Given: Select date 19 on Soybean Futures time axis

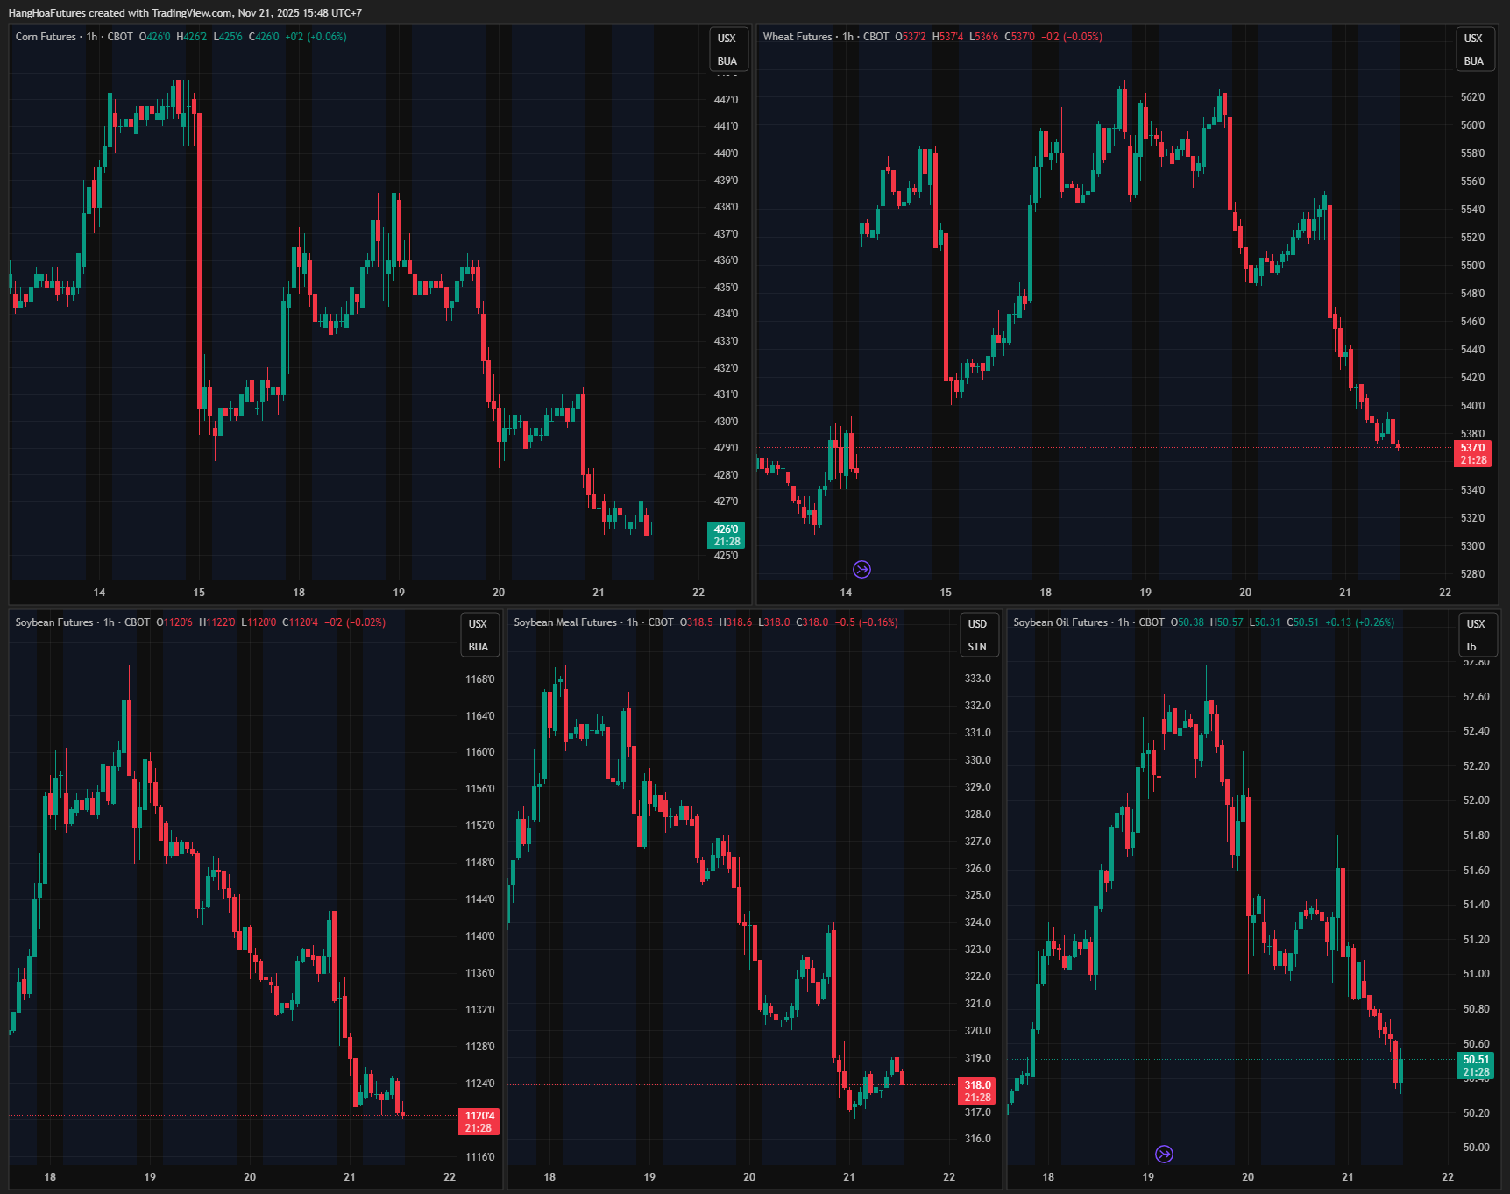Looking at the screenshot, I should pos(150,1177).
